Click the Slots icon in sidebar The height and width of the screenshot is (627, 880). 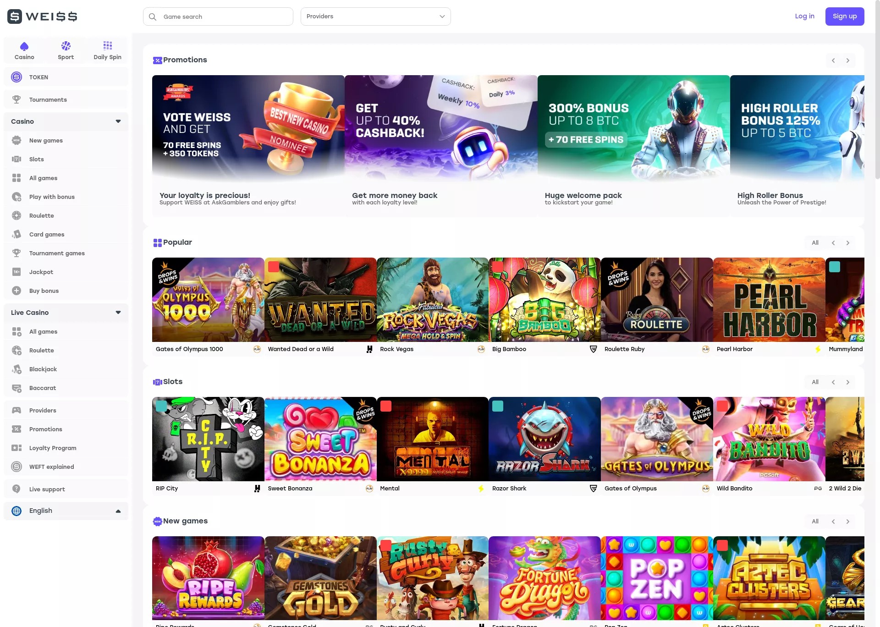pos(16,159)
